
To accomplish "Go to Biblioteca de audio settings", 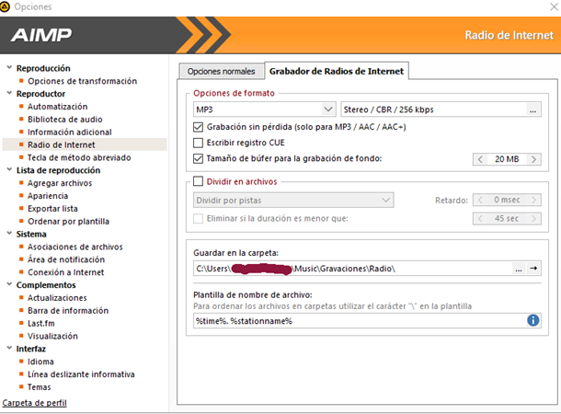I will [65, 120].
